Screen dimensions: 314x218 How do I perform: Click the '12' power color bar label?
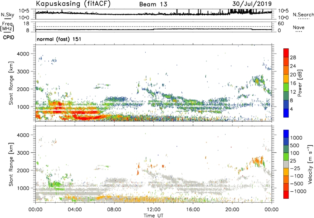293,92
